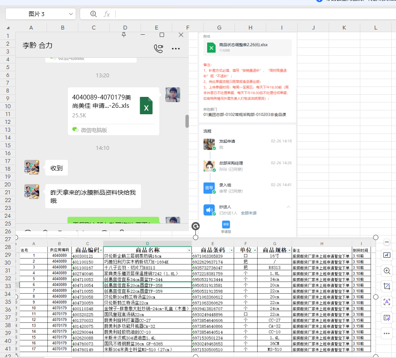Open the Name Box dropdown showing 图片 3
The image size is (396, 358).
tap(70, 14)
